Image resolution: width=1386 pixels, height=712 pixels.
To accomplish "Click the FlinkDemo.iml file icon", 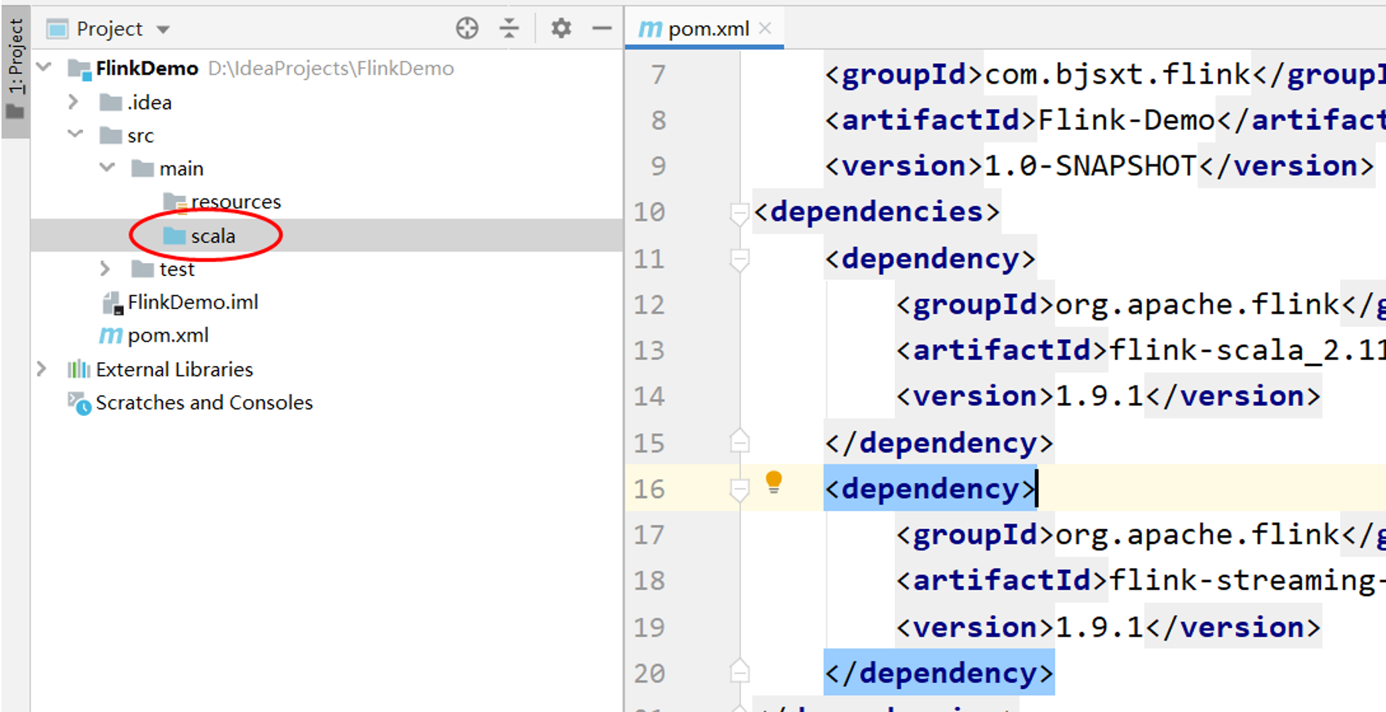I will pos(112,303).
